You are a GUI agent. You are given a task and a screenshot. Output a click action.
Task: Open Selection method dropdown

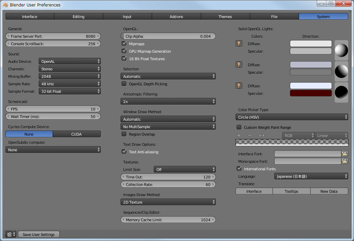[x=168, y=76]
